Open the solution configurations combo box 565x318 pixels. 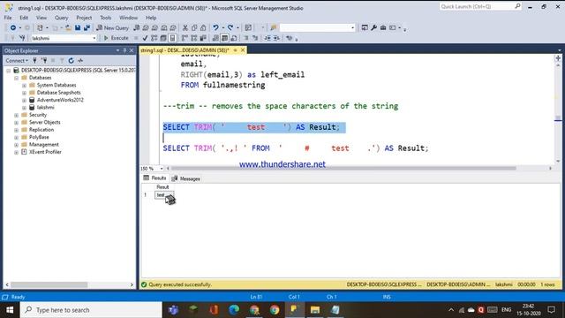(x=317, y=27)
